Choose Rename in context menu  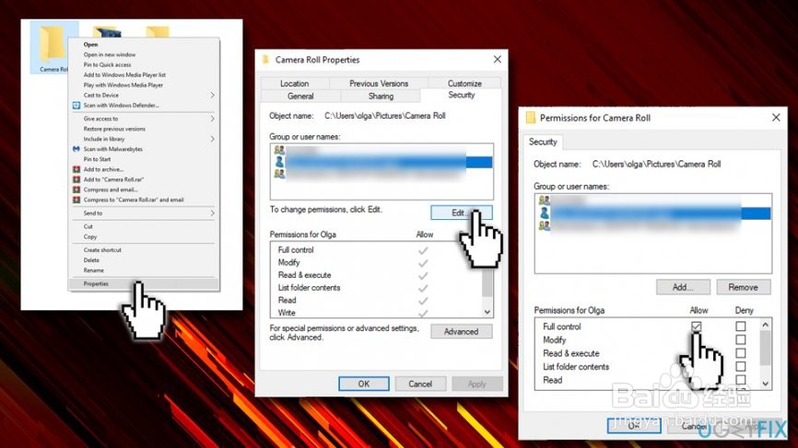(x=94, y=270)
